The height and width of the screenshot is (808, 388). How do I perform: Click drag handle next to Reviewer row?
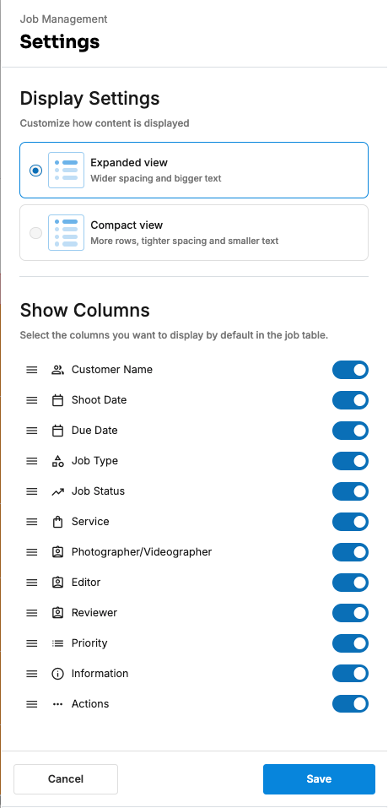click(32, 613)
